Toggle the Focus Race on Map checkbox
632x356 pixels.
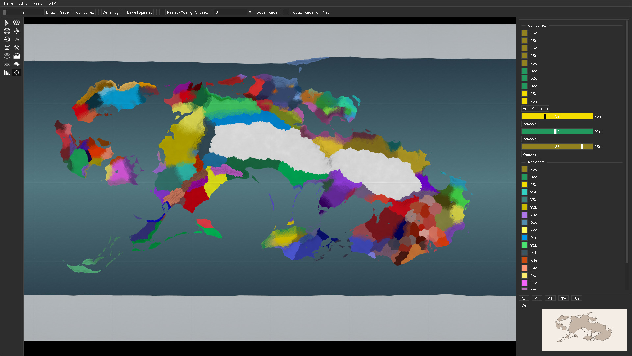click(286, 12)
